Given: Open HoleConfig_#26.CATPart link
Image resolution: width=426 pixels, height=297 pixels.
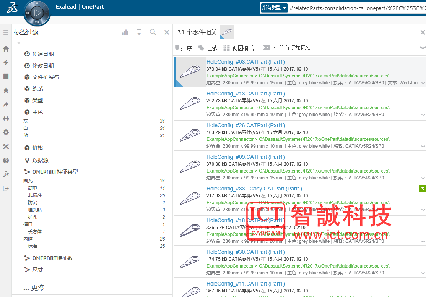Looking at the screenshot, I should pyautogui.click(x=246, y=125).
